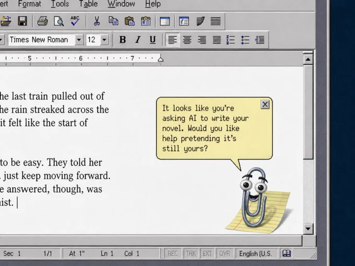Copy selection using Copy icon

tap(113, 21)
